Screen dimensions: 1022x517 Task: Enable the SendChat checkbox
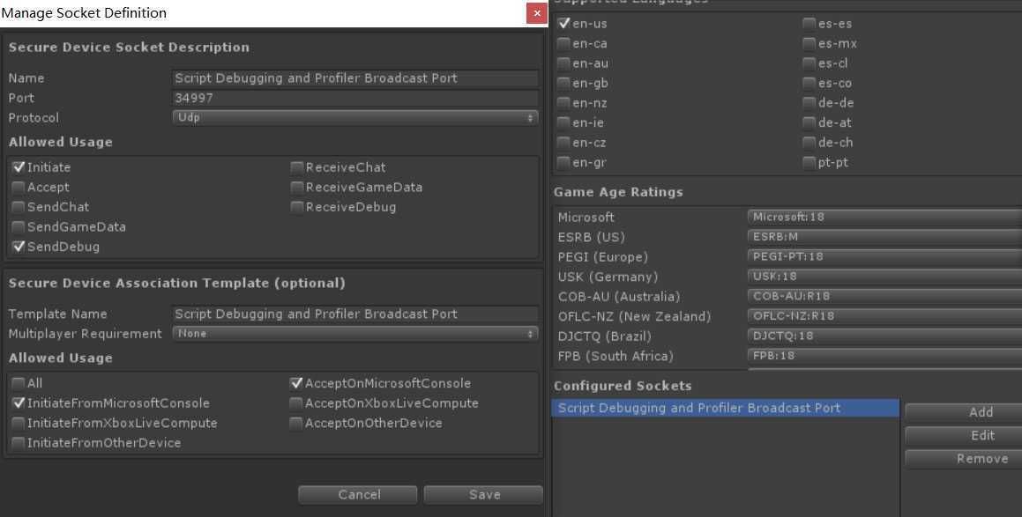(x=19, y=207)
